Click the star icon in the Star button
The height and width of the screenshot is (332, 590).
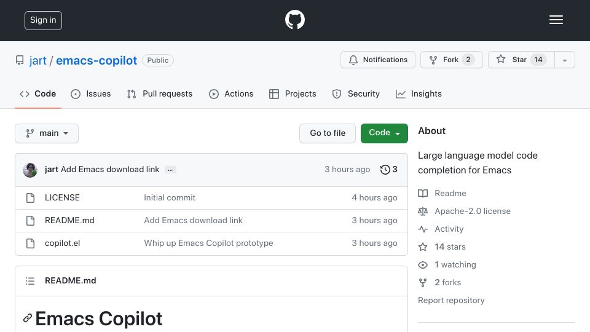pos(501,59)
